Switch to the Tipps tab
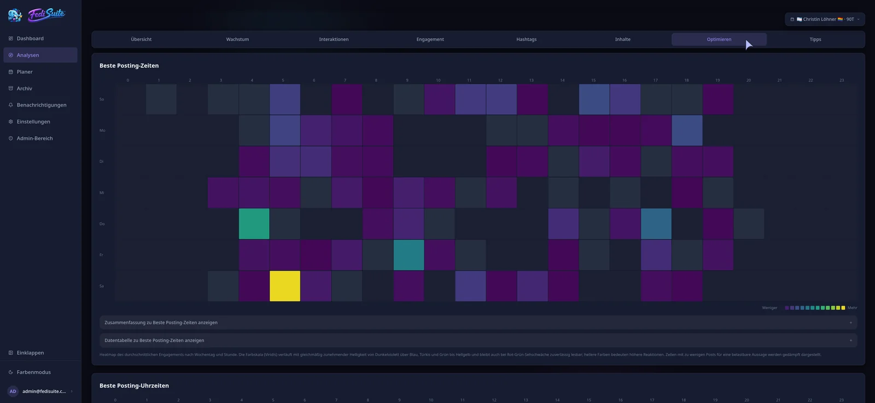Viewport: 875px width, 403px height. point(815,39)
